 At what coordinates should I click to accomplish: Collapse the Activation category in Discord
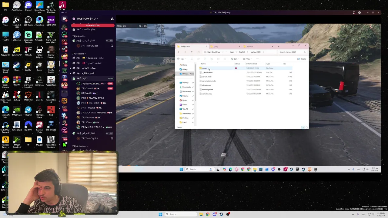click(80, 146)
